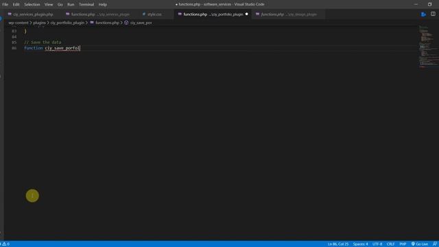The height and width of the screenshot is (247, 439).
Task: Minimize the VS Code window
Action: pos(416,4)
